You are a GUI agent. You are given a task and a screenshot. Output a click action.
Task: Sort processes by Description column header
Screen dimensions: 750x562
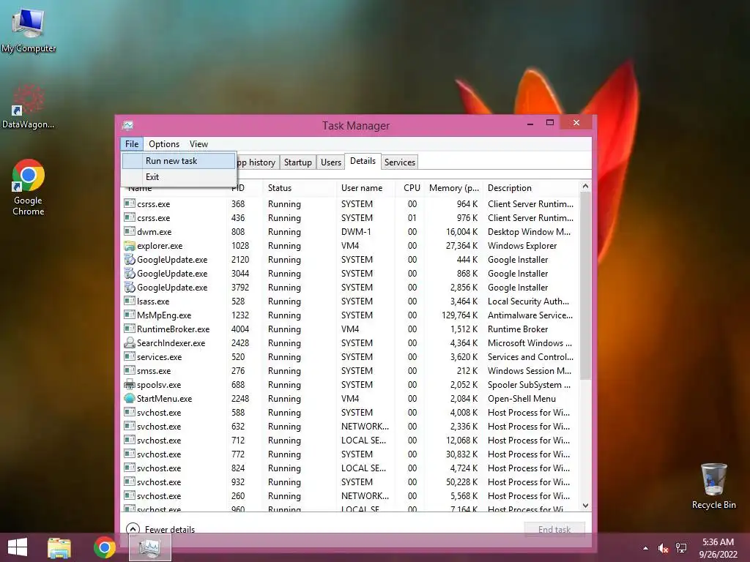531,188
